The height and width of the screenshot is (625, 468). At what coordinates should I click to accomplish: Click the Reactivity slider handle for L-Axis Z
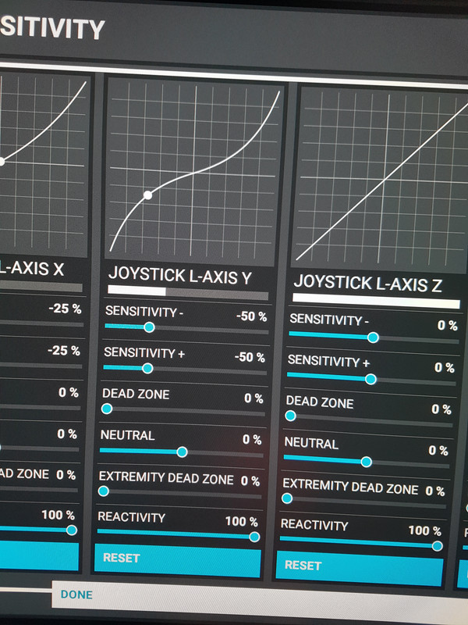point(437,546)
